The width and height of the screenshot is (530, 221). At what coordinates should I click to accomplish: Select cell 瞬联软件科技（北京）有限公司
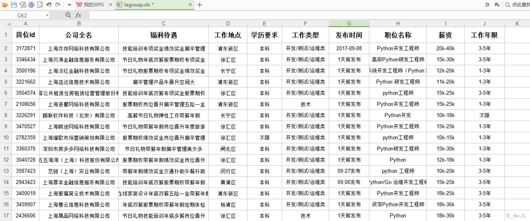point(79,115)
